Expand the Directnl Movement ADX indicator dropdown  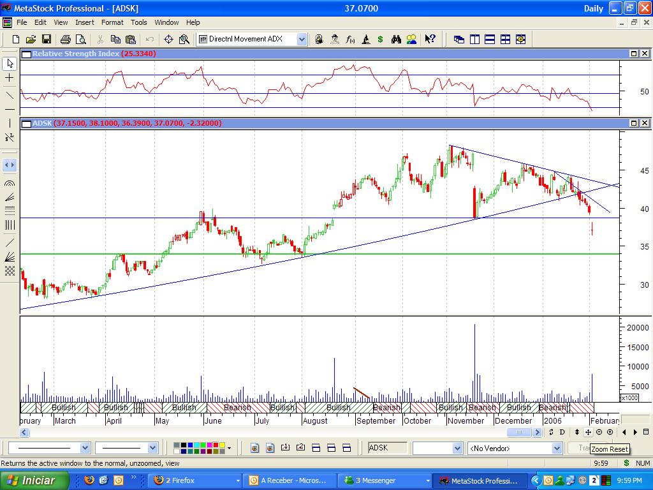click(302, 40)
